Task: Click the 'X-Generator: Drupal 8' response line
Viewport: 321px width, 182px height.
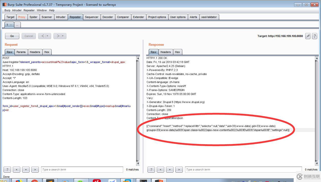Action: tap(176, 102)
